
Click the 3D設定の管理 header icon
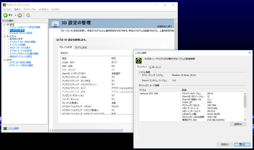tap(55, 23)
